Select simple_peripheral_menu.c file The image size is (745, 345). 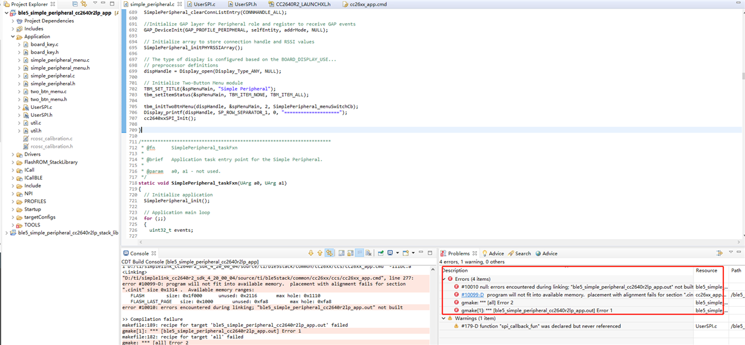[x=60, y=60]
